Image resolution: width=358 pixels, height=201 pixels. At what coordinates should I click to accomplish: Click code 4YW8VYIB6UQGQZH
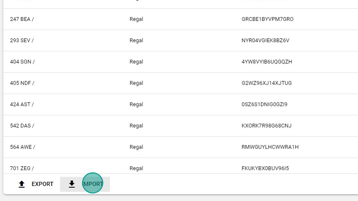267,62
